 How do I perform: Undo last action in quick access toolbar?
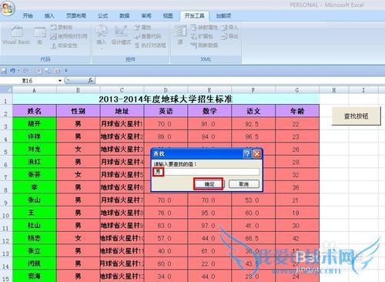pyautogui.click(x=12, y=71)
